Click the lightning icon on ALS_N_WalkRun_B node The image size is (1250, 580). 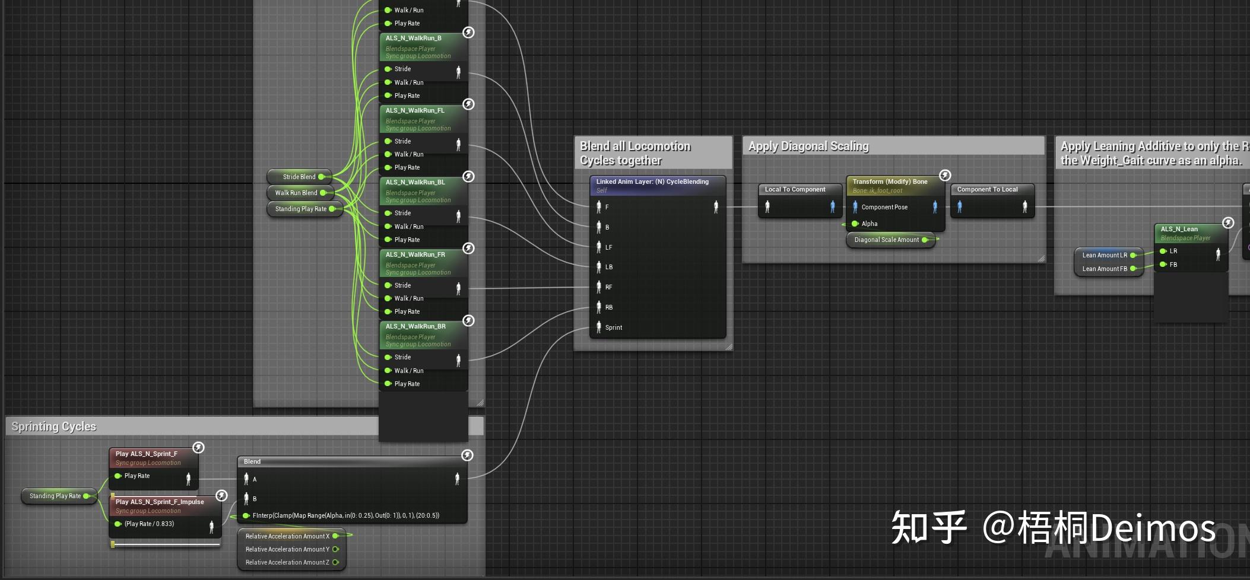[468, 32]
